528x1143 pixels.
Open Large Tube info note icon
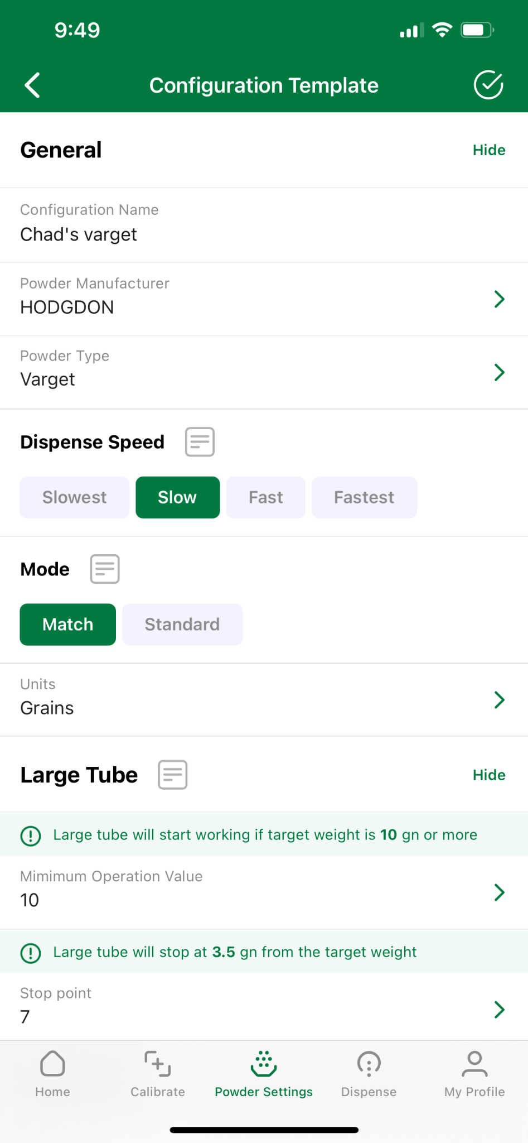coord(173,775)
